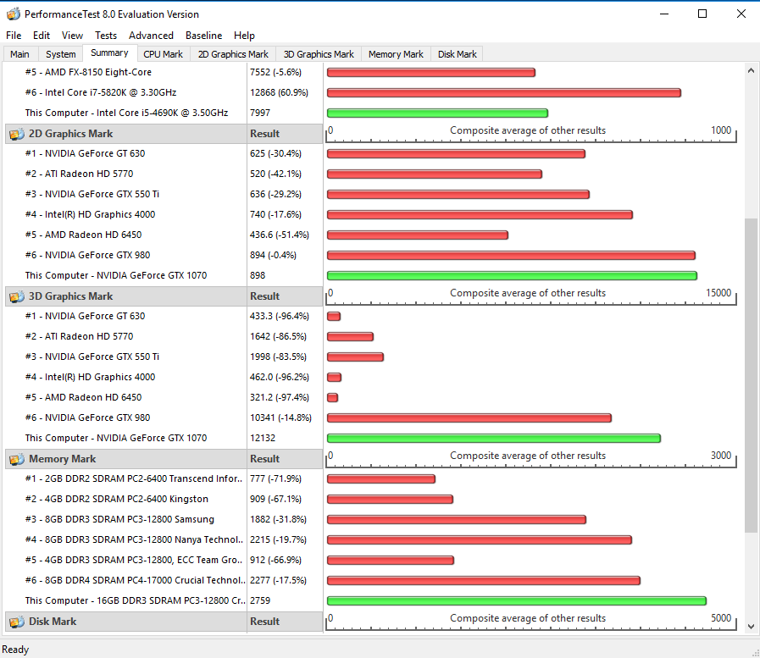Click the Disk Mark section icon

tap(17, 622)
